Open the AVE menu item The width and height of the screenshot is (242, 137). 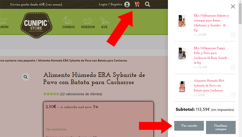tap(104, 27)
